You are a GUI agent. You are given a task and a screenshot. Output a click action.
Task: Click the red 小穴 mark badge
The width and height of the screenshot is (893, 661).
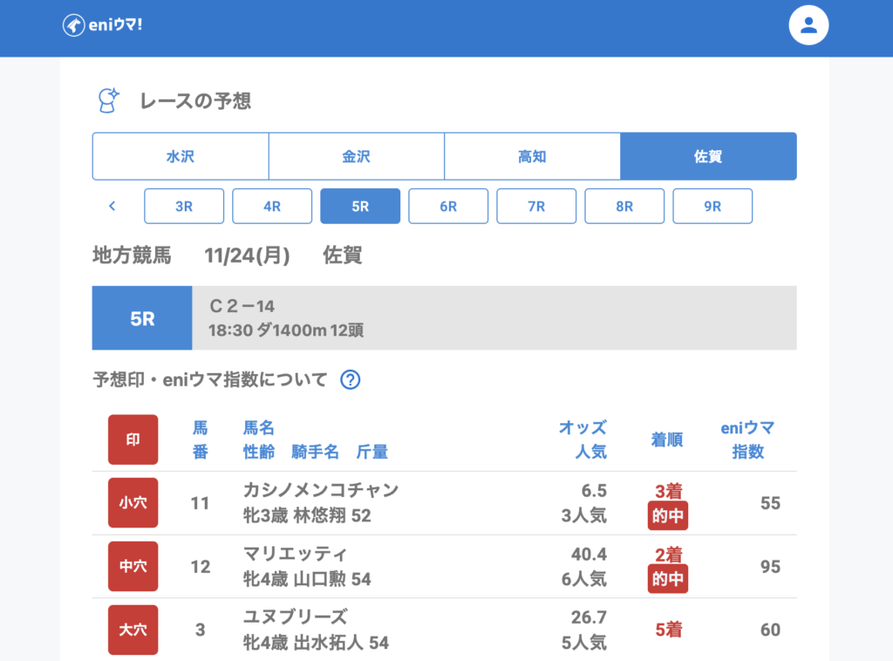point(133,503)
